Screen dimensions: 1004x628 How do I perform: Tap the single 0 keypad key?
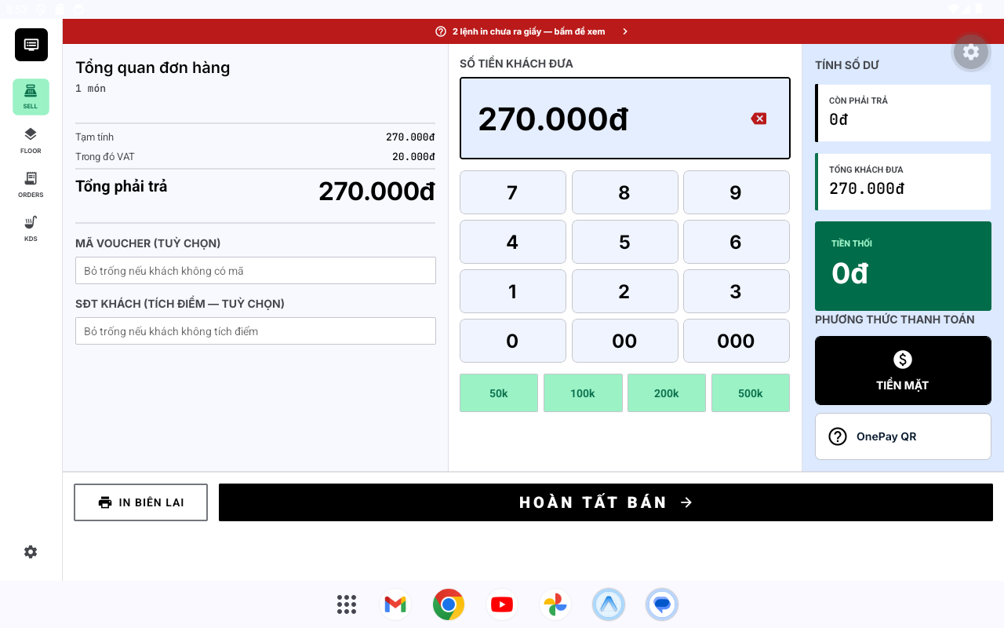(x=513, y=341)
